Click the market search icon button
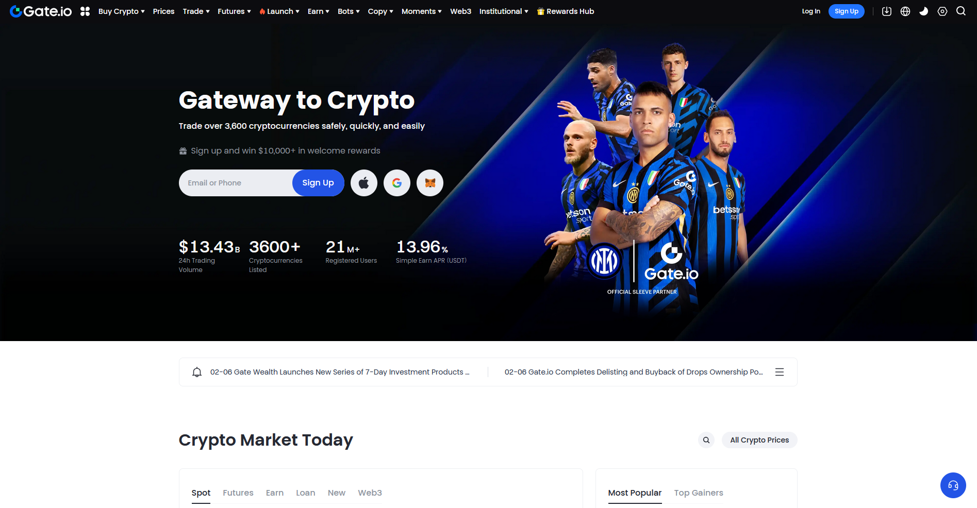The height and width of the screenshot is (508, 977). click(x=706, y=440)
